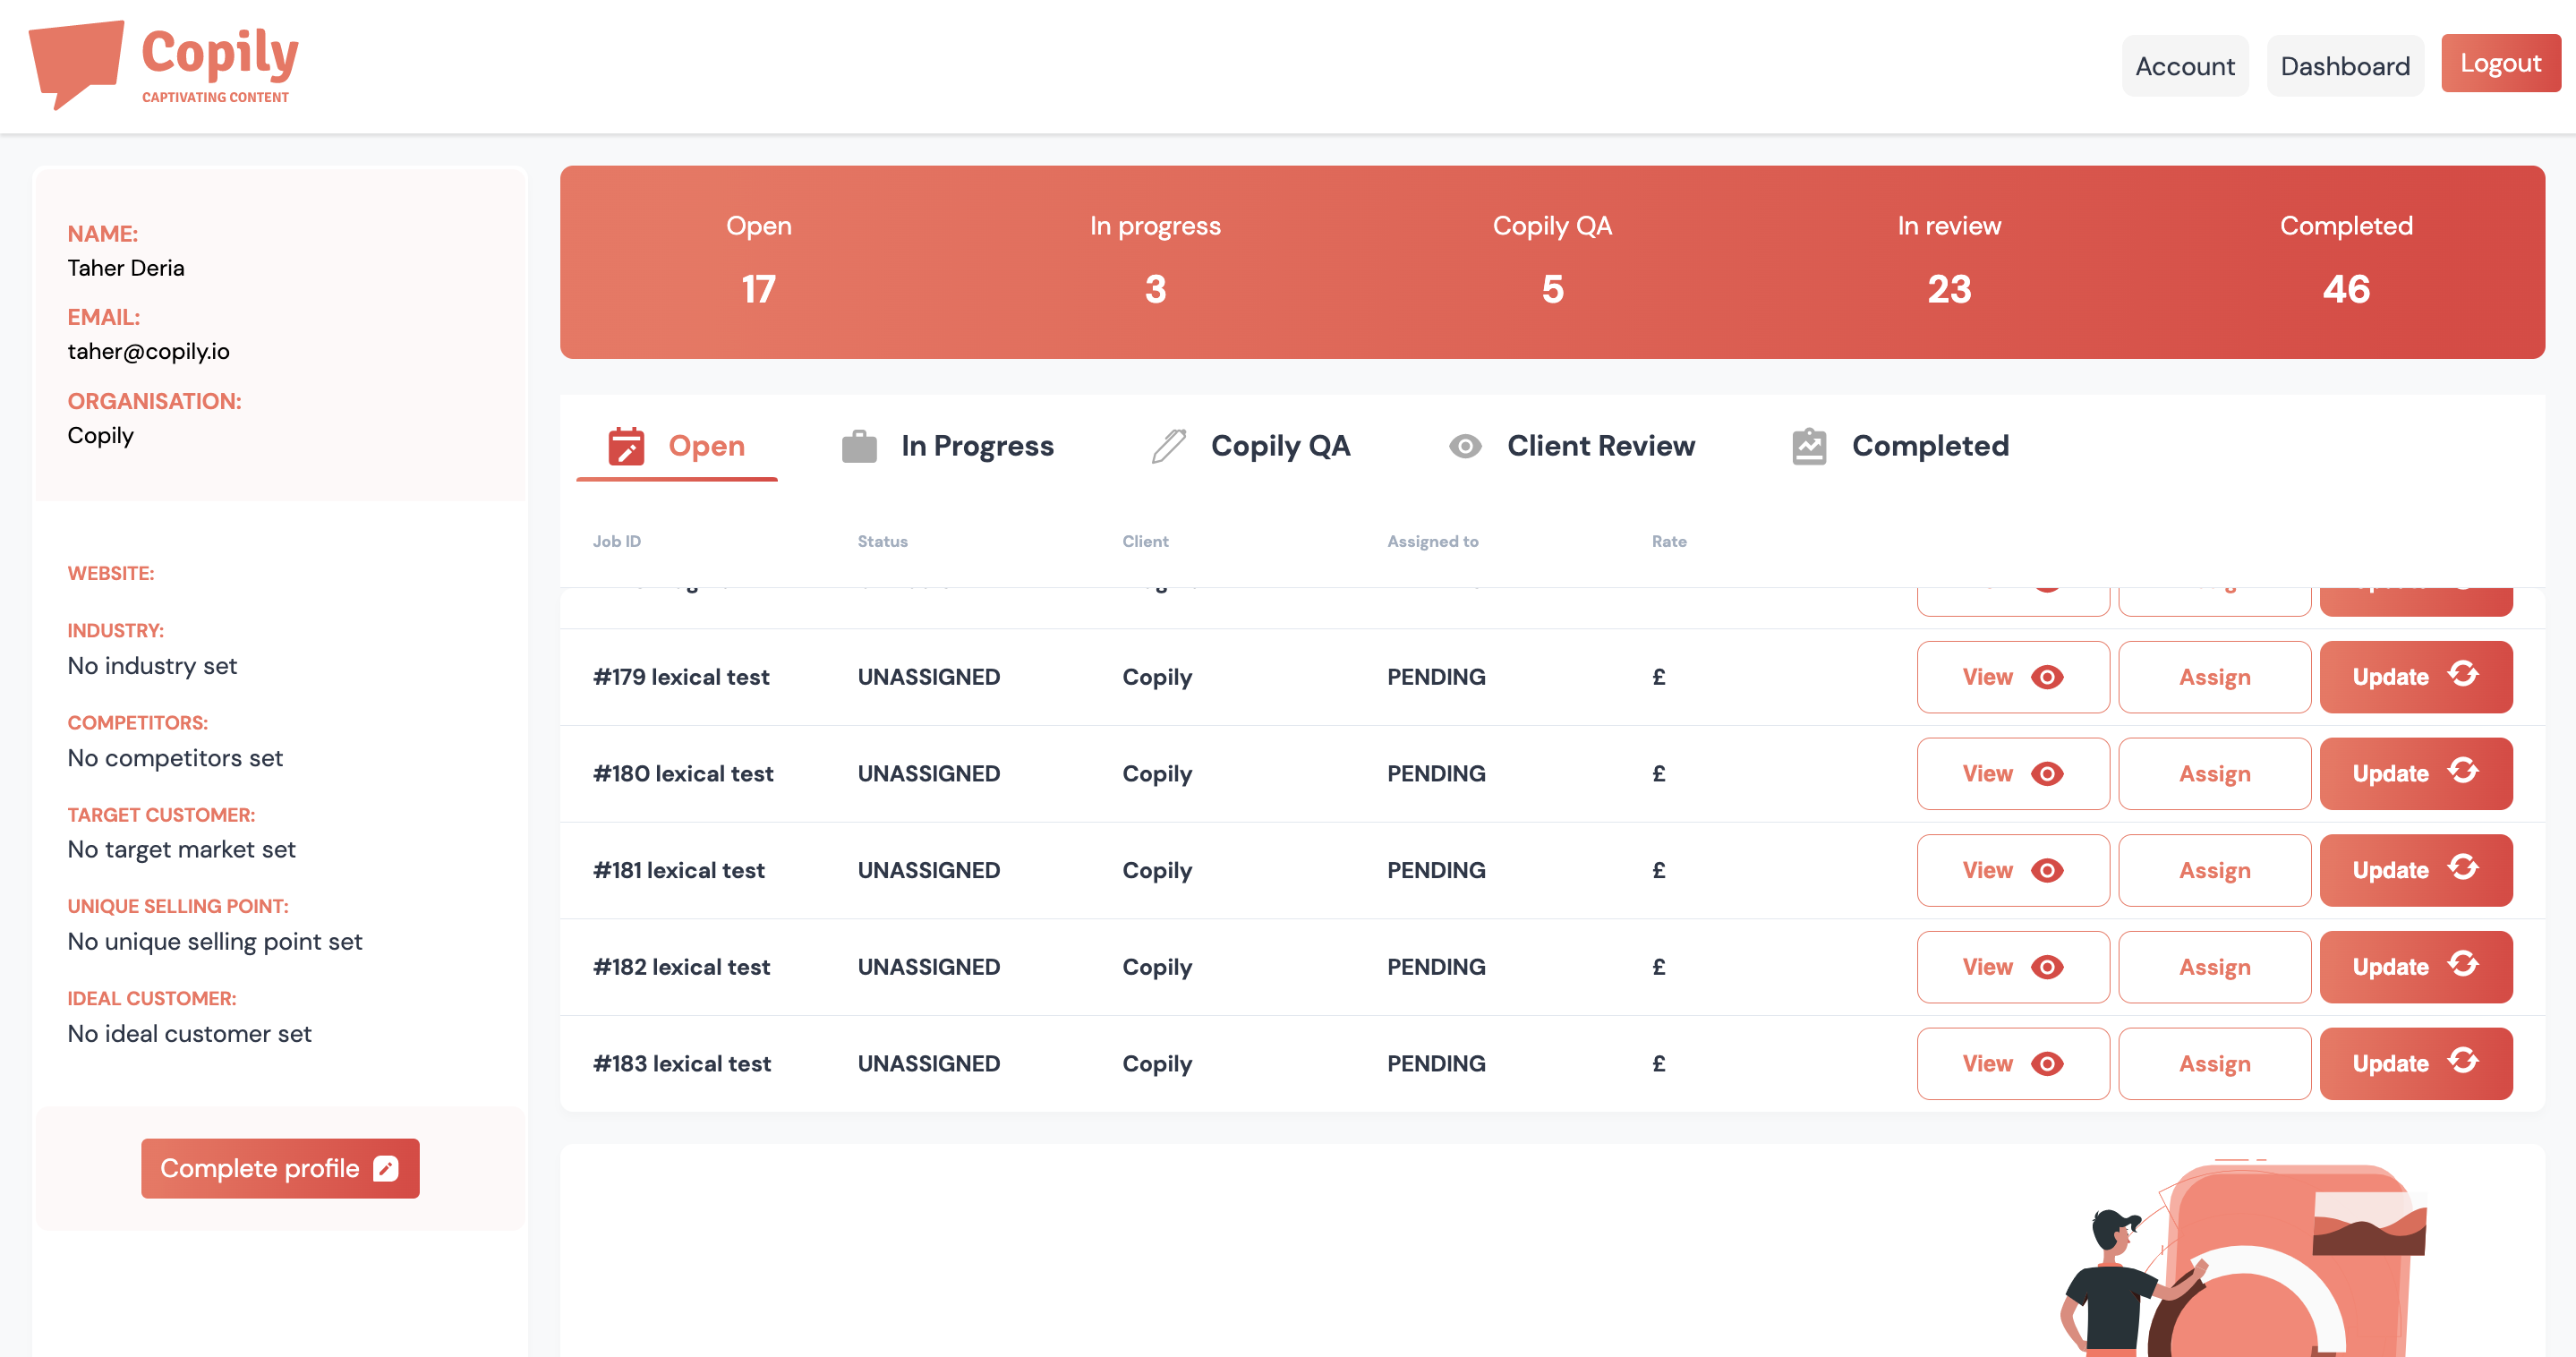Click the Job ID column header
The height and width of the screenshot is (1357, 2576).
617,541
